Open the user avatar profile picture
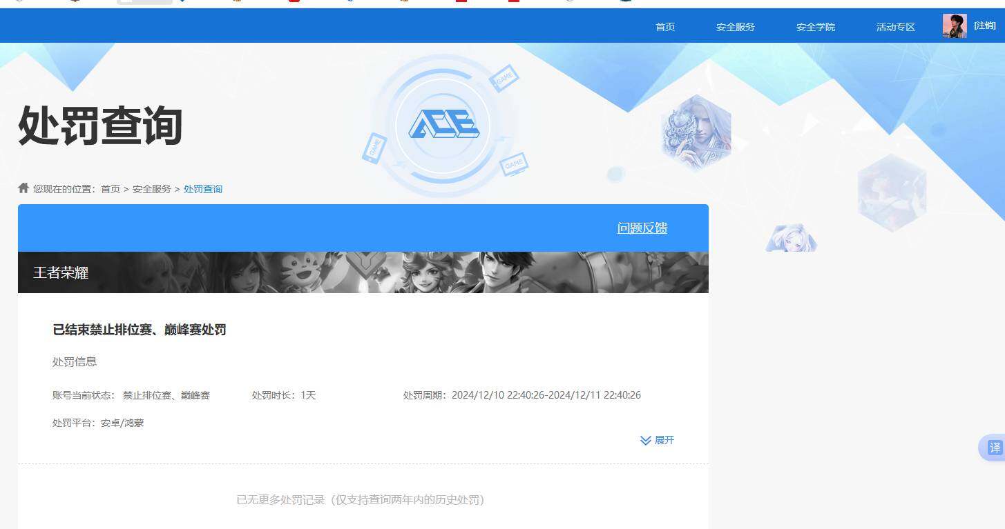The height and width of the screenshot is (529, 1005). 953,26
